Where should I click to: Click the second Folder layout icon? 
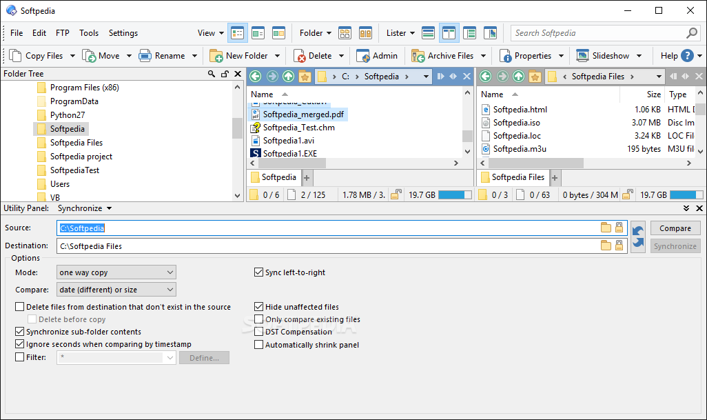click(365, 33)
